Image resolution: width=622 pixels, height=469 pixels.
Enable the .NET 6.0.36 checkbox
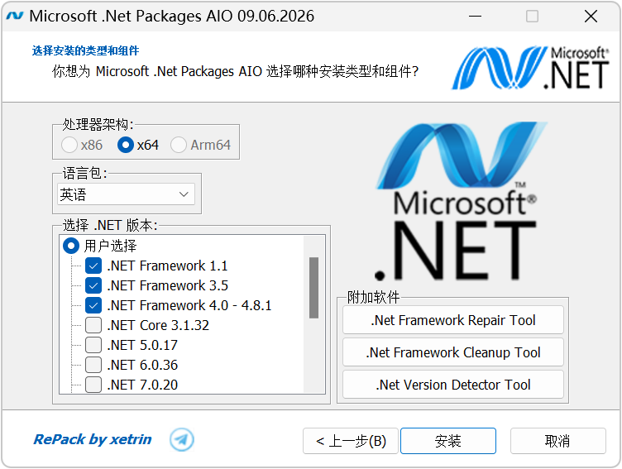[93, 365]
